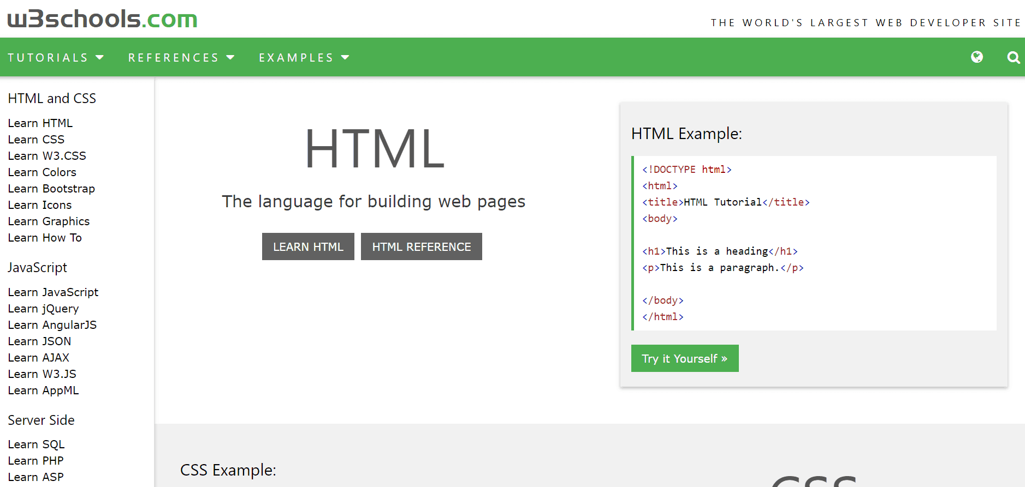This screenshot has height=487, width=1025.
Task: Click the closing /html tag line
Action: click(x=663, y=317)
